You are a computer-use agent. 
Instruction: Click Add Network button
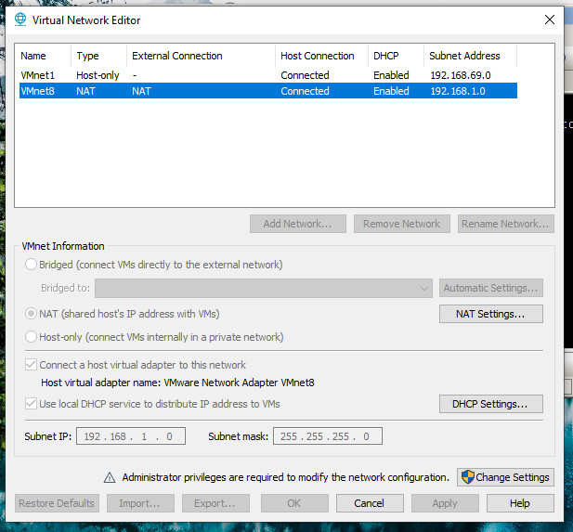pyautogui.click(x=298, y=224)
